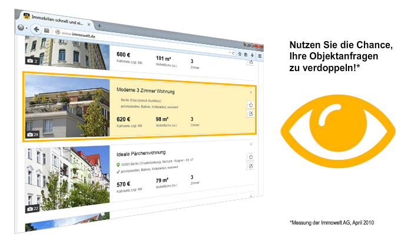Open the browser hamburger menu
The width and height of the screenshot is (411, 241).
(260, 56)
